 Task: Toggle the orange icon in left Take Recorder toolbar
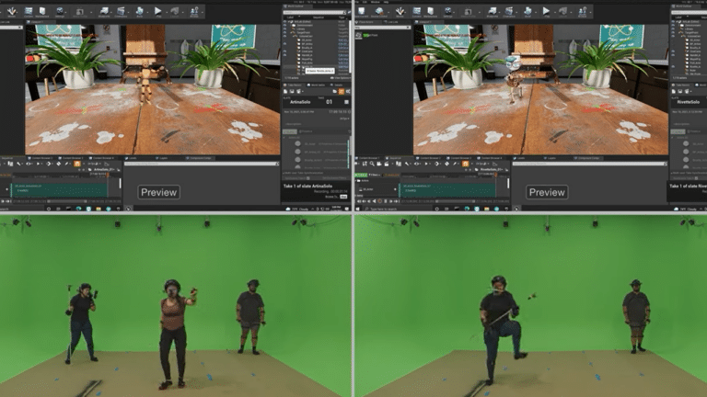coord(340,92)
